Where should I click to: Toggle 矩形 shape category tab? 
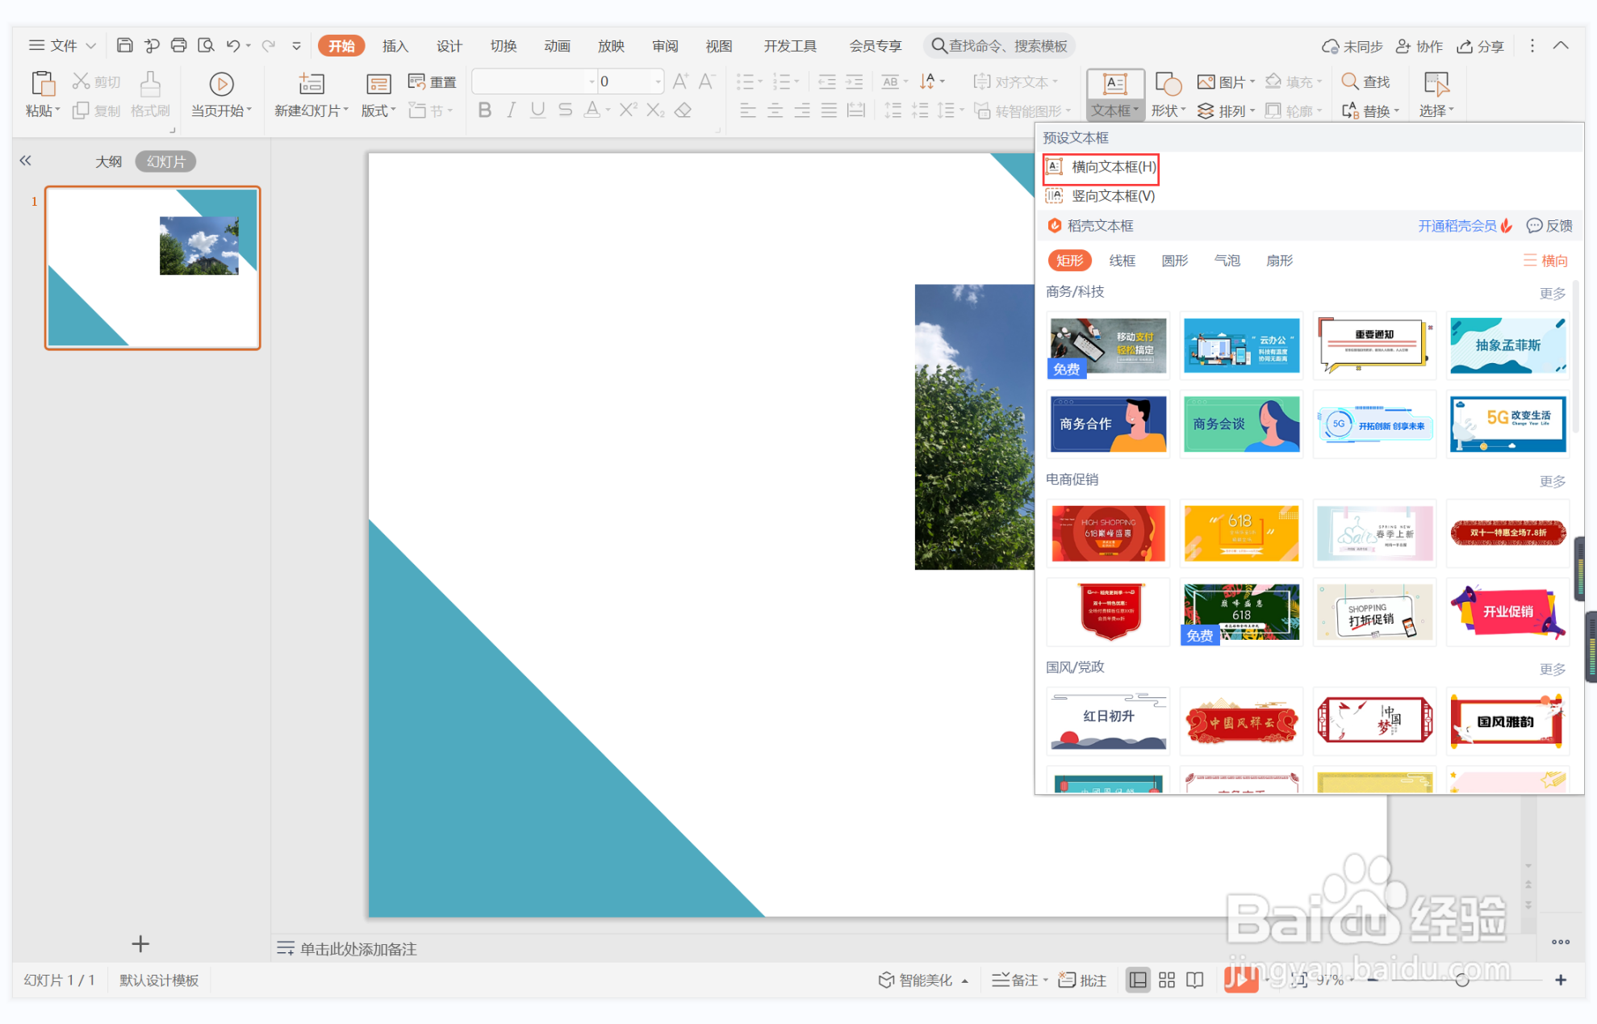[x=1070, y=260]
